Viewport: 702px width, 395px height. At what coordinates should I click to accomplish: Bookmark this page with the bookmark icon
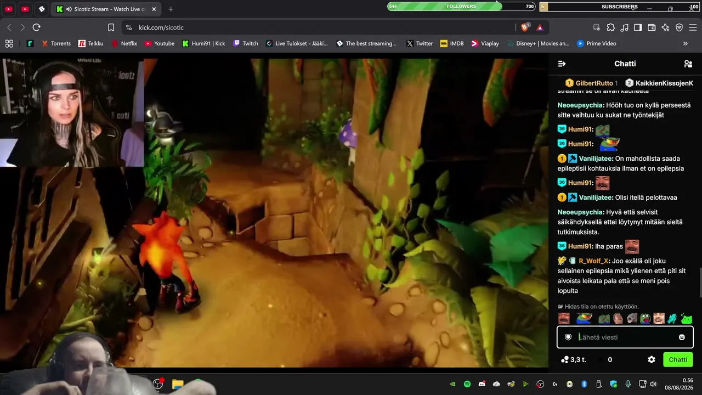click(111, 27)
